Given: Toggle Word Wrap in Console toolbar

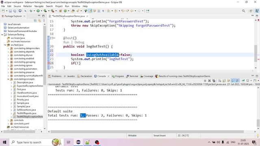Looking at the screenshot, I should point(228,81).
